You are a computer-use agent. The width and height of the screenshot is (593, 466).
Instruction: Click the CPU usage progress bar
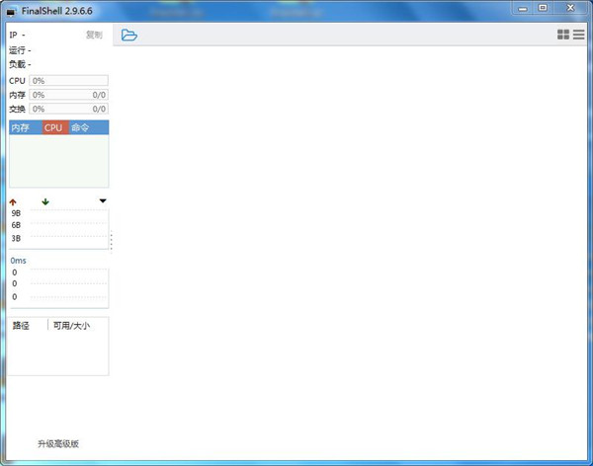(x=68, y=80)
